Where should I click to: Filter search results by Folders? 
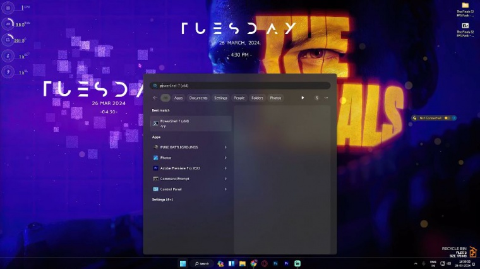point(257,98)
